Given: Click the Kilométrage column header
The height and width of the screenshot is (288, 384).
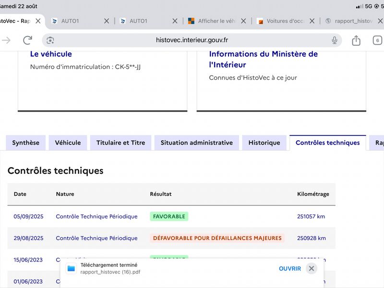Looking at the screenshot, I should click(313, 194).
